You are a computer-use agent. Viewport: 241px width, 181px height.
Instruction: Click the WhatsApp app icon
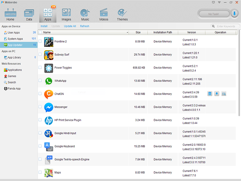[x=49, y=81]
